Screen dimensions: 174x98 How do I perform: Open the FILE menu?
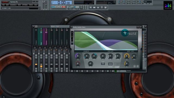[x=4, y=5]
